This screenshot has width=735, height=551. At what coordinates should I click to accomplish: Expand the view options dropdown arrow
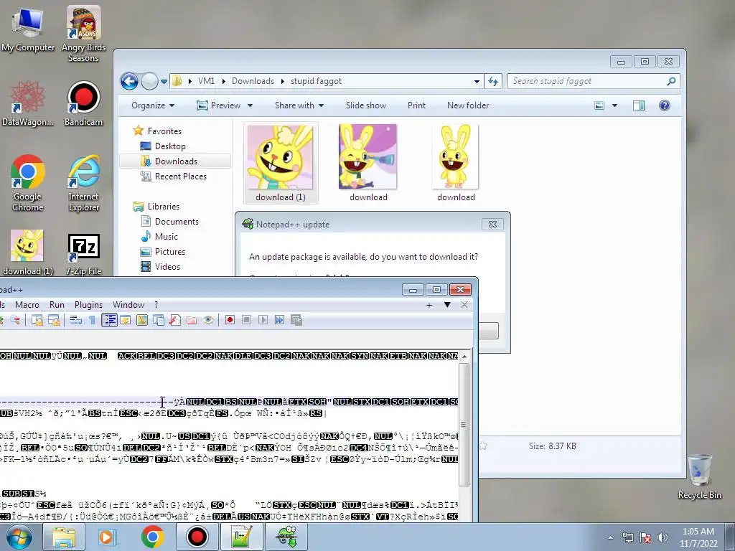coord(614,105)
